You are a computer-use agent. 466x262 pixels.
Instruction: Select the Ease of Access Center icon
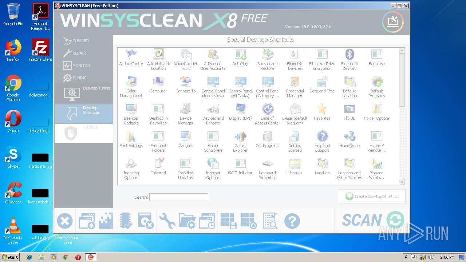click(268, 109)
